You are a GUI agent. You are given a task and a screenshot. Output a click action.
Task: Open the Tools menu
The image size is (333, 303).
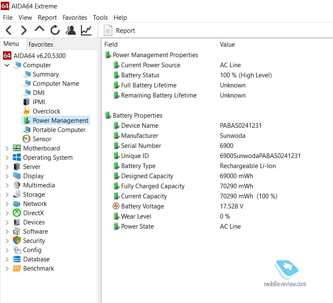coord(100,17)
